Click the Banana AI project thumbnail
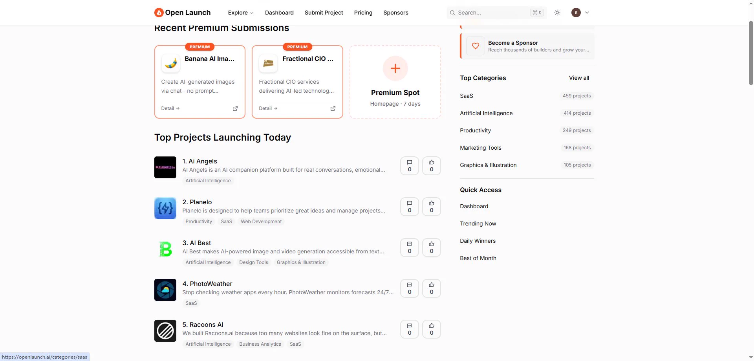 tap(171, 63)
